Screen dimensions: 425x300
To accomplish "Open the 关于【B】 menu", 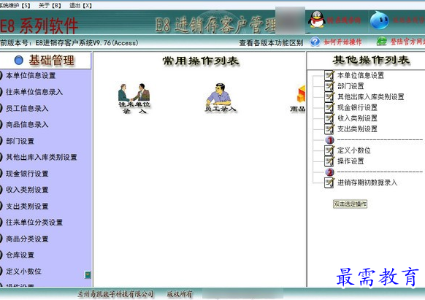I will pos(50,5).
